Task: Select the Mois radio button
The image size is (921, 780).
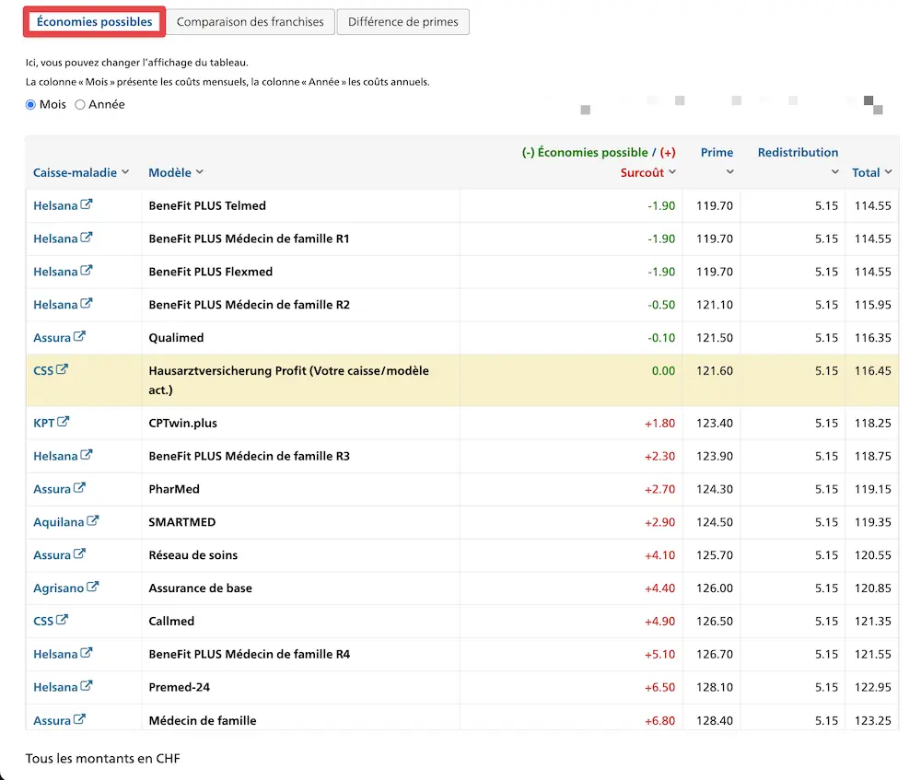Action: click(x=30, y=105)
